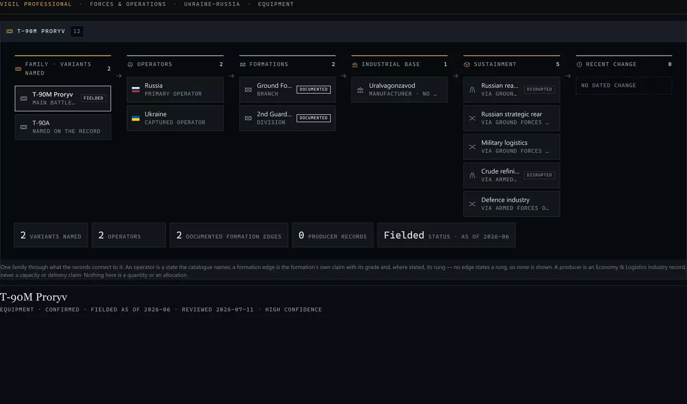Click the Recent Change clock icon
This screenshot has width=687, height=404.
(x=579, y=64)
